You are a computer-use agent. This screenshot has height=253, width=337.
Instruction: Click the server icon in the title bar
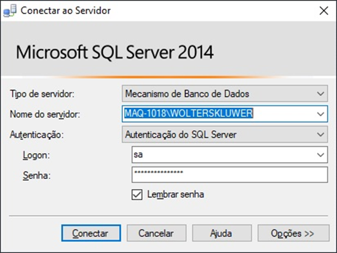[10, 11]
